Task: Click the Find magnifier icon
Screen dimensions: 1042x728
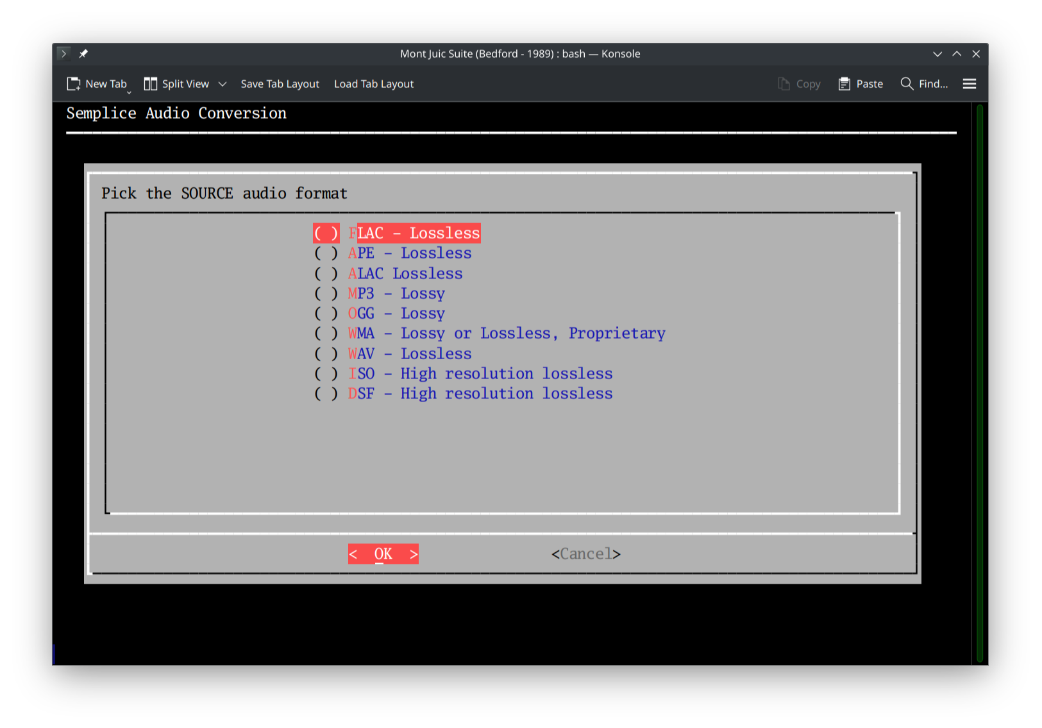Action: pyautogui.click(x=906, y=83)
